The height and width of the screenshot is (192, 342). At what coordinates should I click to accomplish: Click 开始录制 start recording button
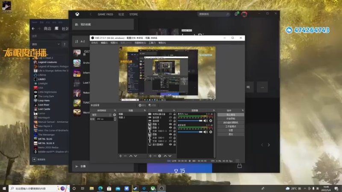[230, 119]
